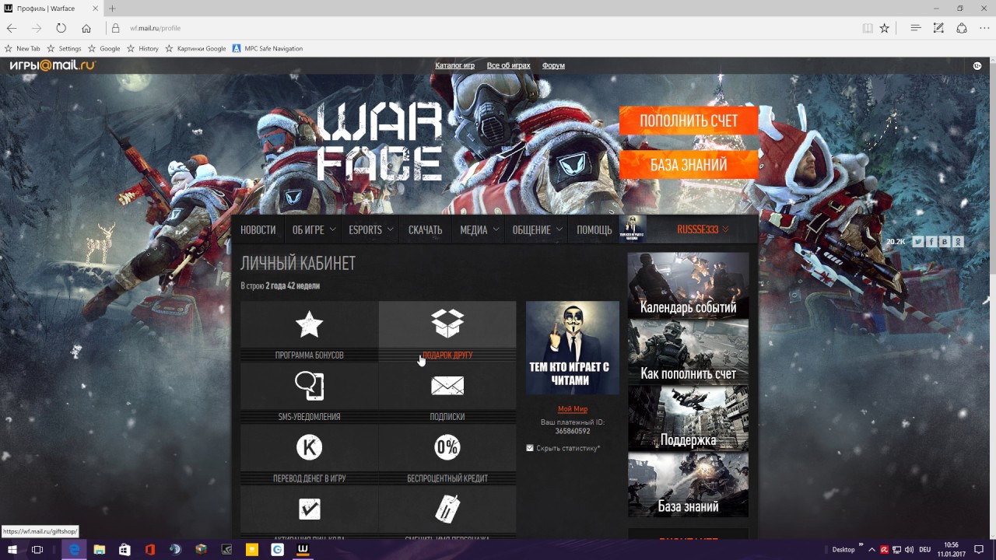
Task: Click ПОПОЛНИТЬ СЧЕТ button
Action: [689, 121]
